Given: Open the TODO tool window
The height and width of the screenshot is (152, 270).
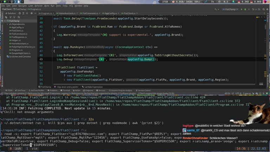Looking at the screenshot, I should coord(9,90).
